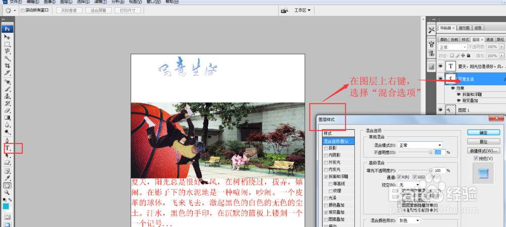Screen dimensions: 506x227
Task: Open the 挖空 dropdown
Action: click(408, 185)
